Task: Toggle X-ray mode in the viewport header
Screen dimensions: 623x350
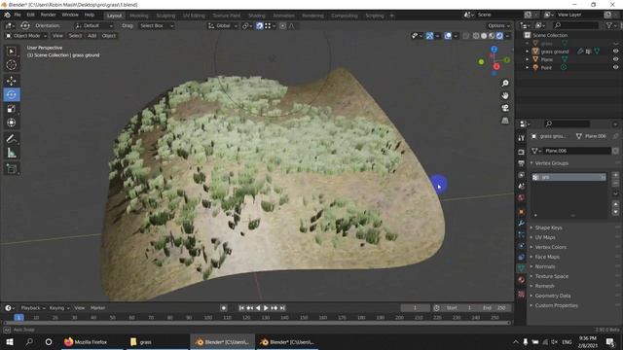Action: (x=465, y=36)
